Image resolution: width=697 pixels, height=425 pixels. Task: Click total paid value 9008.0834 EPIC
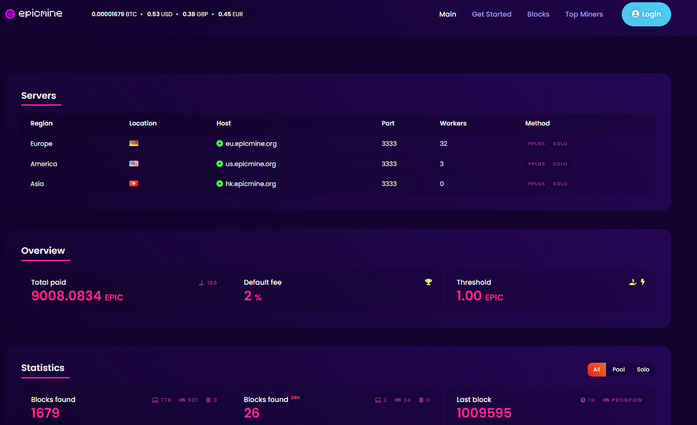click(x=77, y=296)
